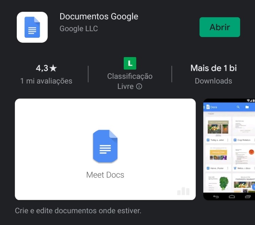Image resolution: width=255 pixels, height=225 pixels.
Task: Click the green L classification badge
Action: pyautogui.click(x=130, y=63)
